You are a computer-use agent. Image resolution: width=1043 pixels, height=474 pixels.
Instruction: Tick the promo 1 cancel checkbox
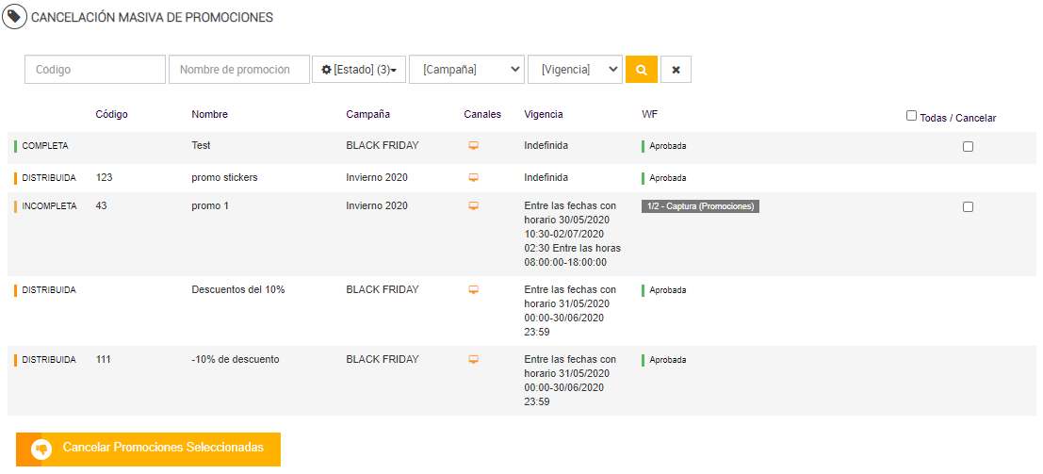click(x=968, y=206)
